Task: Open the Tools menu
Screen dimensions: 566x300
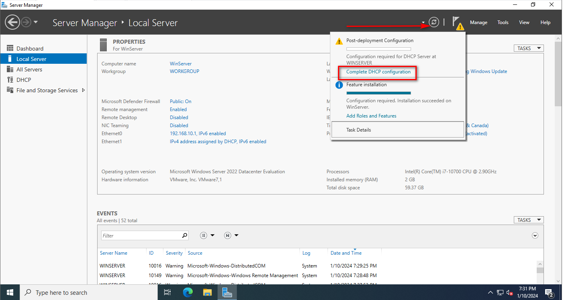Action: click(503, 22)
